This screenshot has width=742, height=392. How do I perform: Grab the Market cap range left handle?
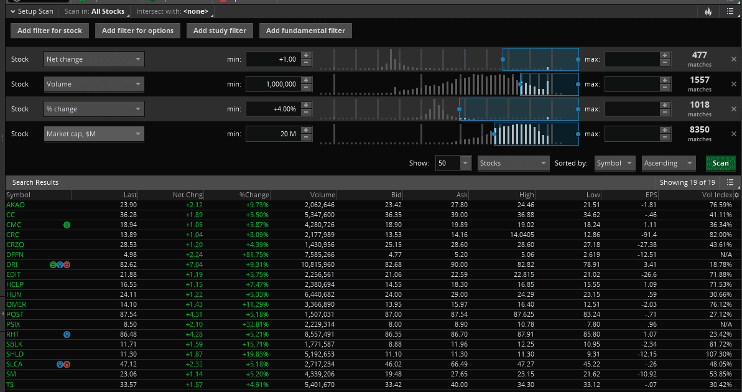tap(494, 134)
